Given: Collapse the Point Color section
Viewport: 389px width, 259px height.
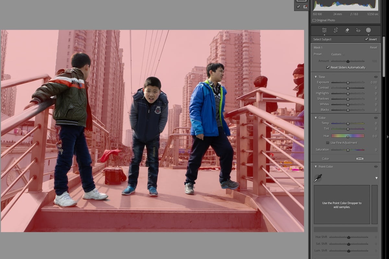Looking at the screenshot, I should [x=315, y=166].
